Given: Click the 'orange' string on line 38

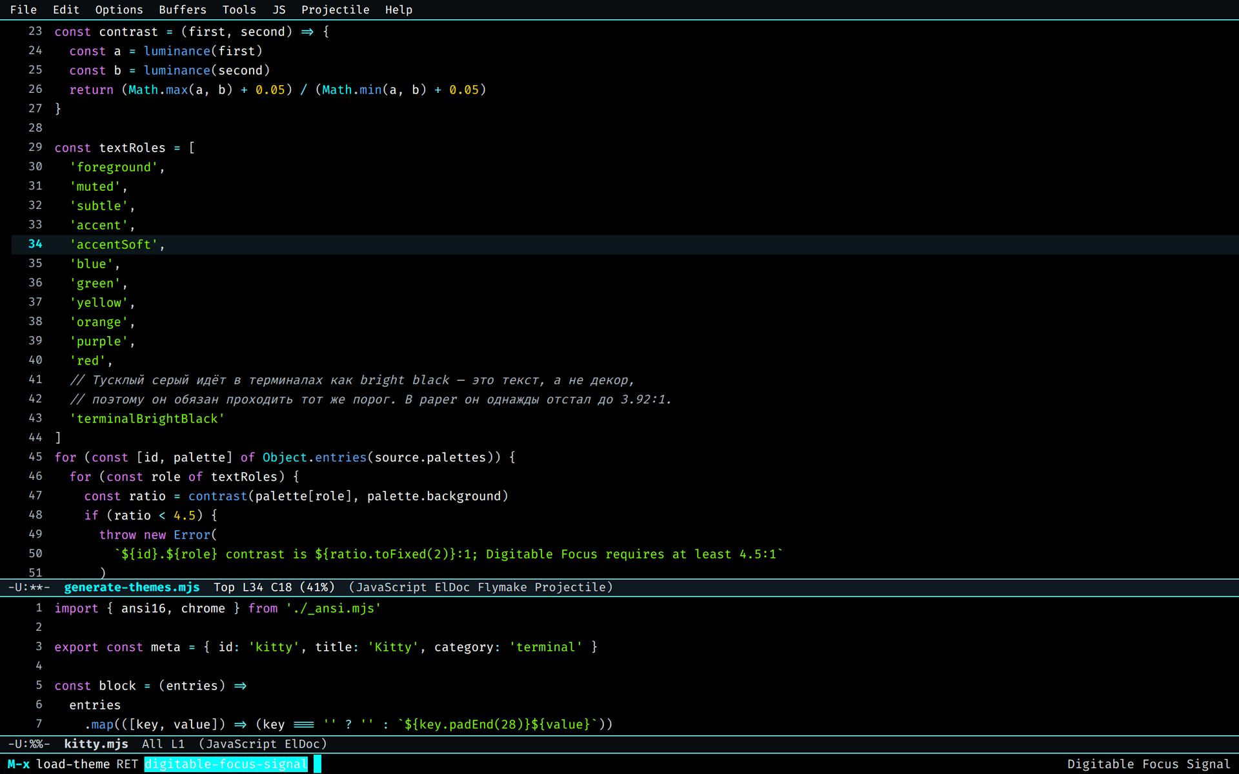Looking at the screenshot, I should [x=99, y=322].
